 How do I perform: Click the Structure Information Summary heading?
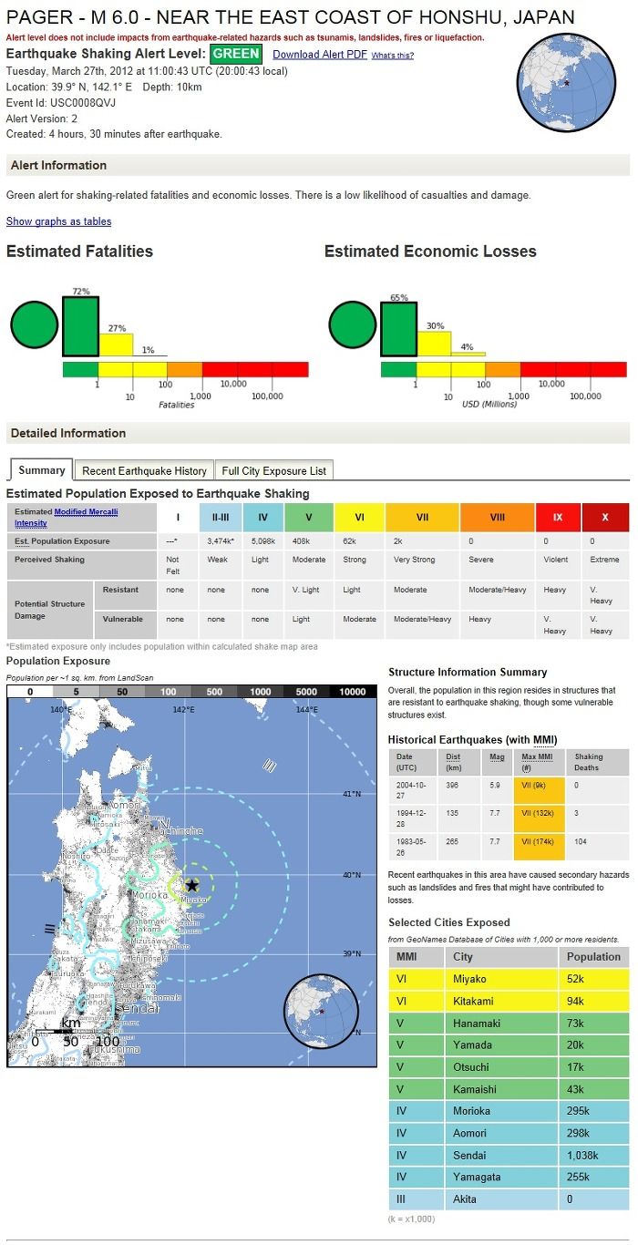pyautogui.click(x=468, y=672)
